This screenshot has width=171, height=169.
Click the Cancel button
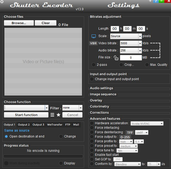pyautogui.click(x=72, y=115)
